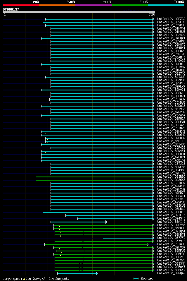Click label UniRef100_Q8VWN8
187x281 pixels.
171,41
